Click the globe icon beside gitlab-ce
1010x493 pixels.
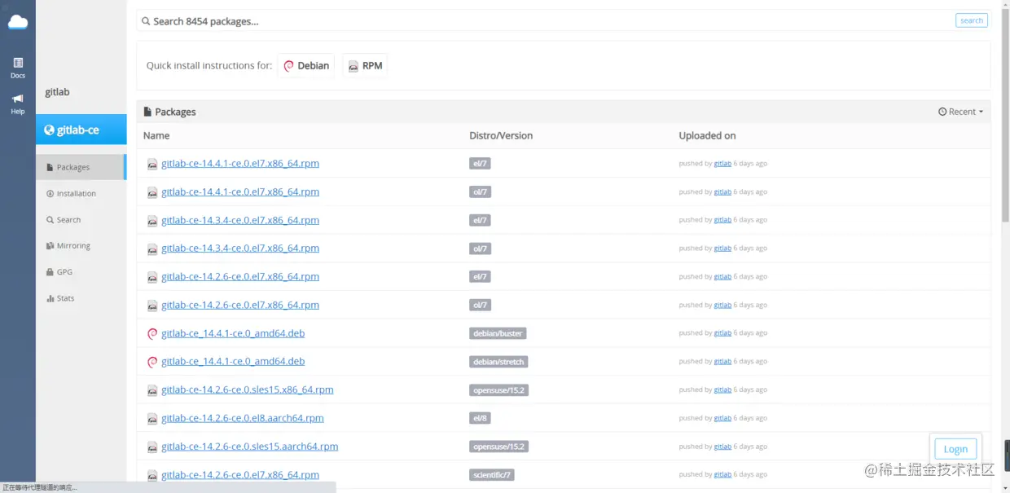pyautogui.click(x=49, y=130)
